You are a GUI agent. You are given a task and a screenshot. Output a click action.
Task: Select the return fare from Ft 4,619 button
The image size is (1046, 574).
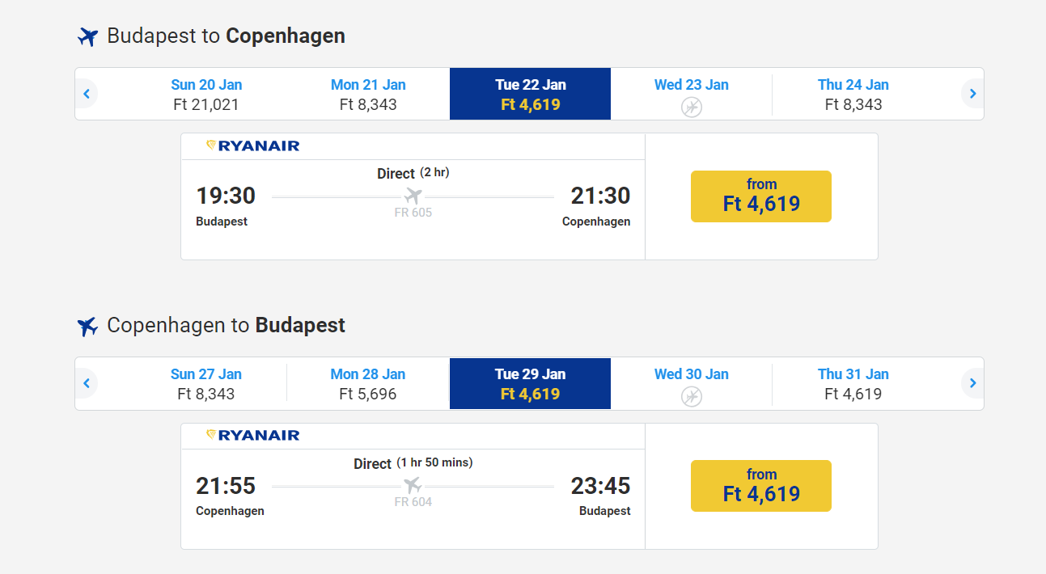[761, 486]
